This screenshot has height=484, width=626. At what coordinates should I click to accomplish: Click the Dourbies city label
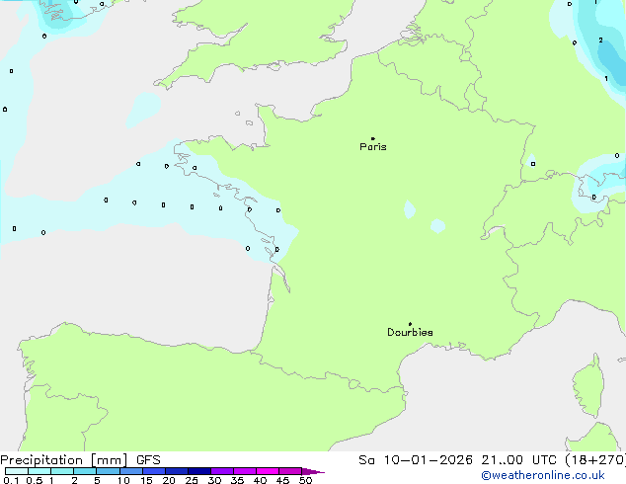pos(410,332)
